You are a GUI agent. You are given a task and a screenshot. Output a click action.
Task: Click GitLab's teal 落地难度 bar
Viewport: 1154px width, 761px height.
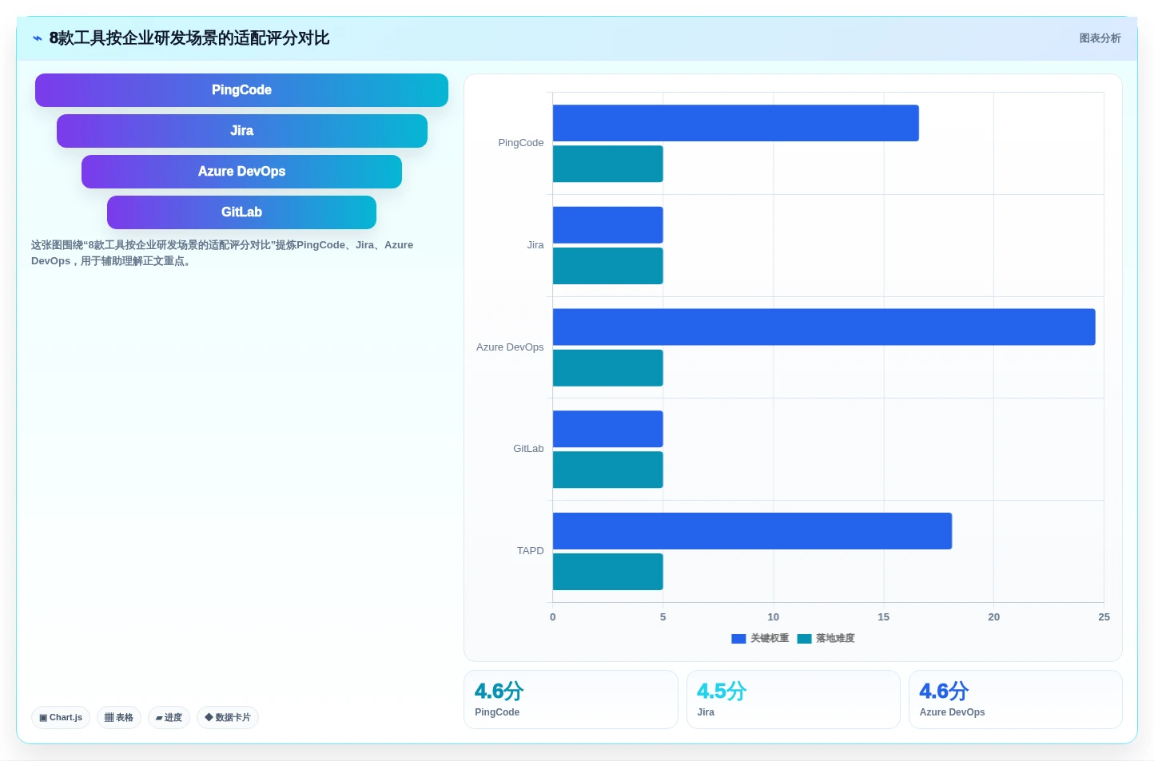(x=608, y=470)
